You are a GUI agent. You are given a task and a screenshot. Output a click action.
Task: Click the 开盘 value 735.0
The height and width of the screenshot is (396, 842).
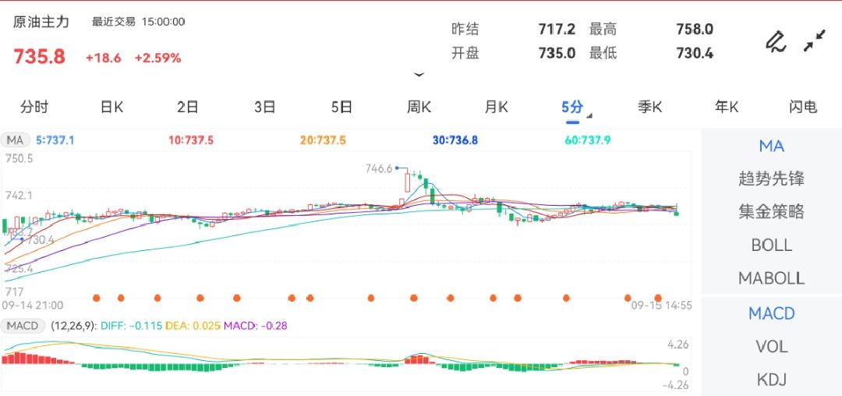click(557, 53)
